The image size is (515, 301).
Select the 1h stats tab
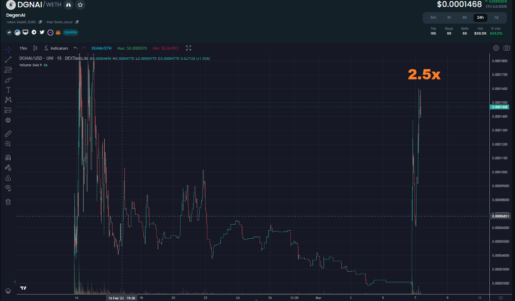[449, 18]
